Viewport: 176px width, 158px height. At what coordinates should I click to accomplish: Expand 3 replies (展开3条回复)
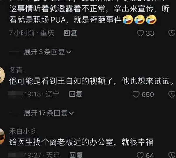pos(48,52)
